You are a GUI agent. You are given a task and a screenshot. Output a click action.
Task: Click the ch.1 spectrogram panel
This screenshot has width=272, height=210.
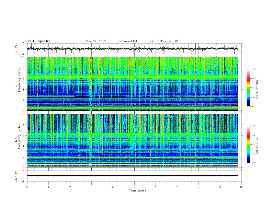pos(132,84)
